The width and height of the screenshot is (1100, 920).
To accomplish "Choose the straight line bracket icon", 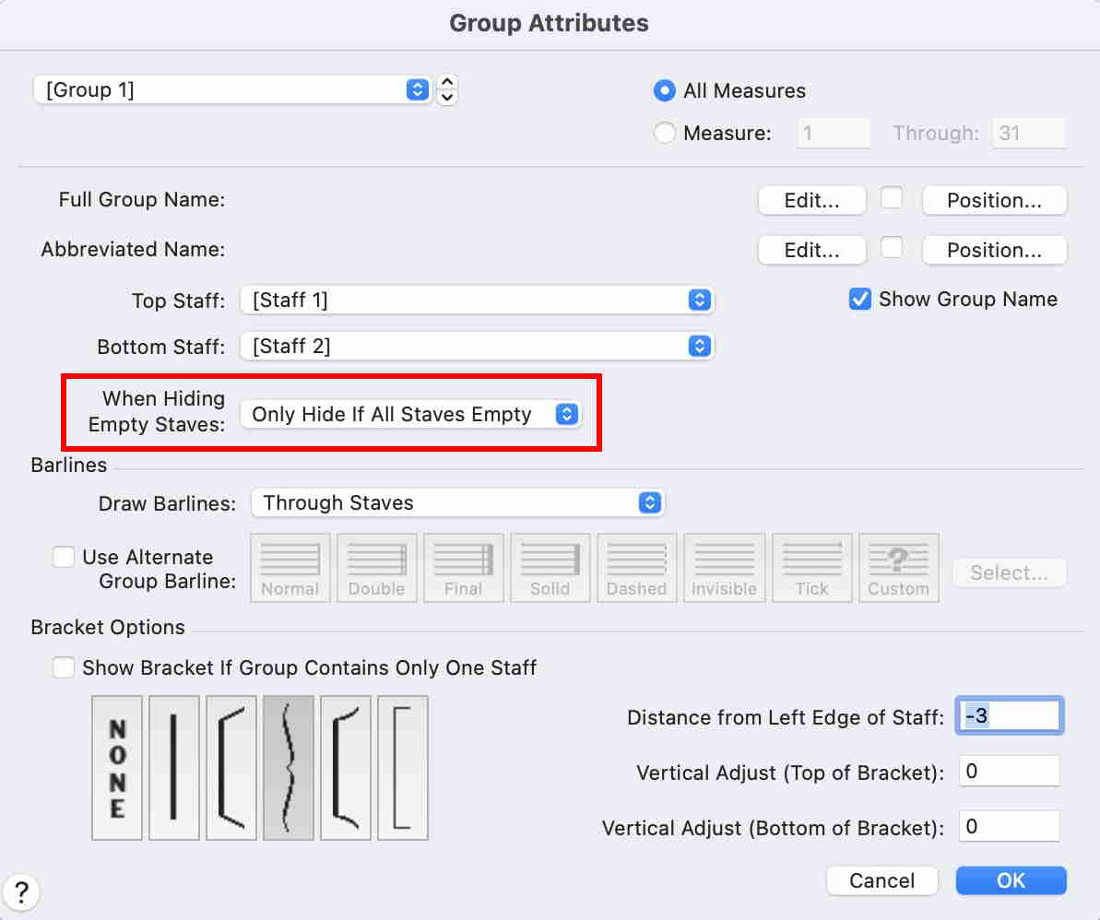I will [174, 768].
